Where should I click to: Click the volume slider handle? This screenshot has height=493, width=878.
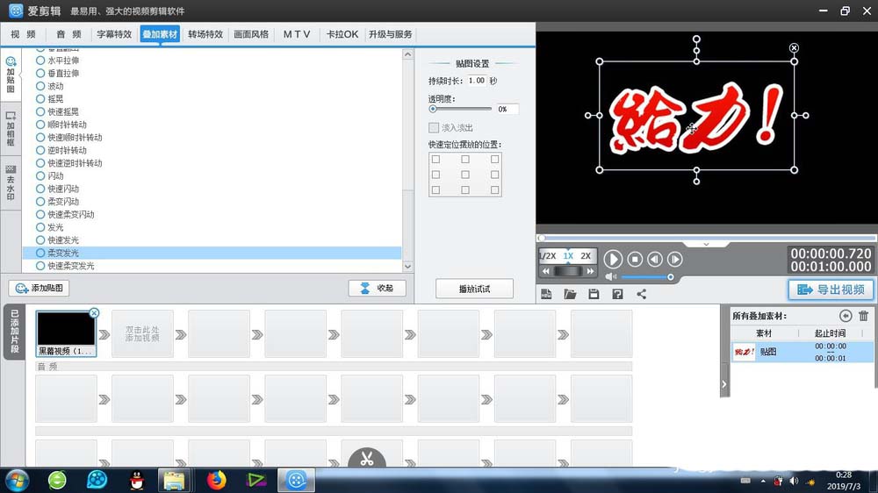click(x=670, y=277)
